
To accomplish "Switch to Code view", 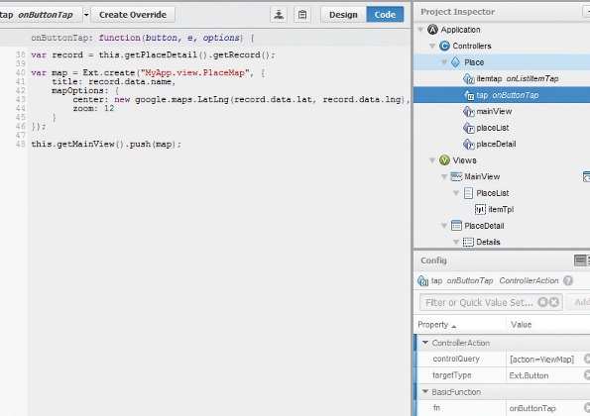I will [385, 15].
